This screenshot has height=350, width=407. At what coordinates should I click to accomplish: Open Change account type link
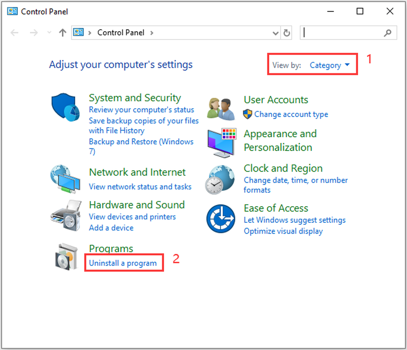pos(291,114)
